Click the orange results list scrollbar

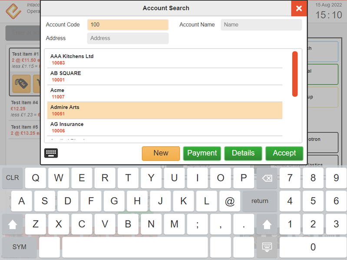pyautogui.click(x=295, y=74)
